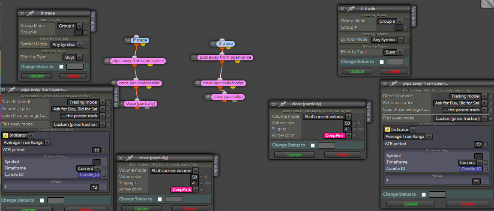This screenshot has height=211, width=494.
Task: Toggle the ATR period checkbox in left pips panel
Action: 104,150
